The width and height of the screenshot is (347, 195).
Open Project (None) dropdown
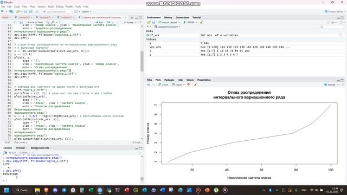335,11
